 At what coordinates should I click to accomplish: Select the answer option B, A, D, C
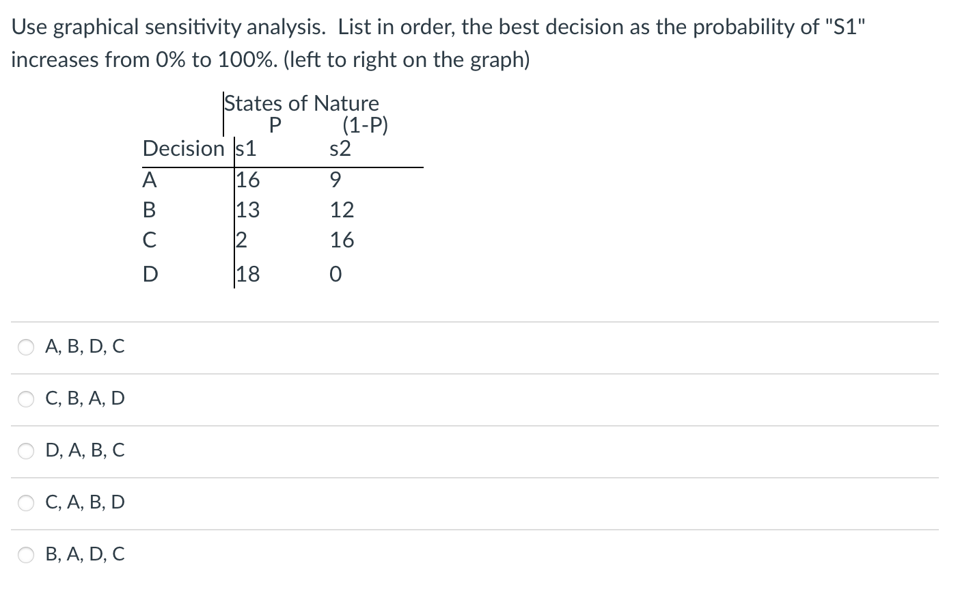point(26,555)
